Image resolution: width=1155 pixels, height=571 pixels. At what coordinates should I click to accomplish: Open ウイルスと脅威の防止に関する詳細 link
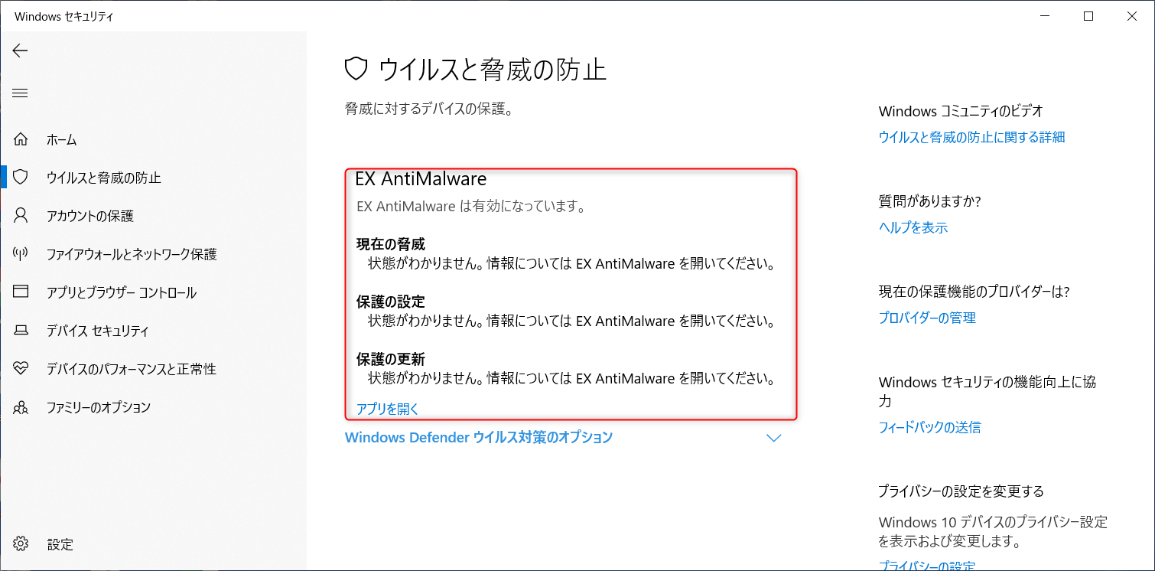point(971,137)
